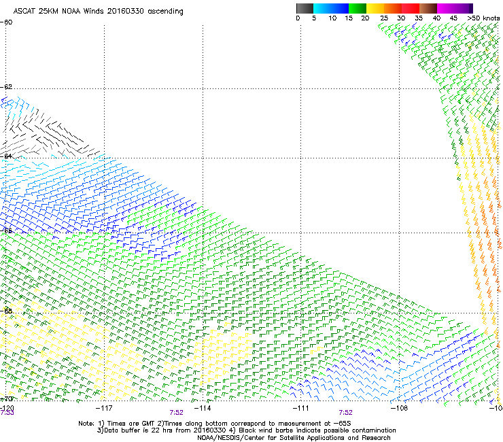Click the purple 7:52 time near -111
This screenshot has width=503, height=442.
pyautogui.click(x=345, y=413)
